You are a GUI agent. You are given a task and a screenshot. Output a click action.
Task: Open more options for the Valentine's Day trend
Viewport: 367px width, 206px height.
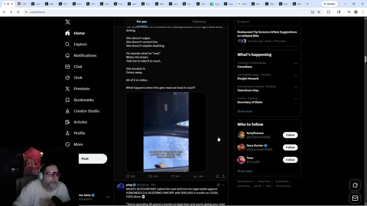pyautogui.click(x=296, y=87)
